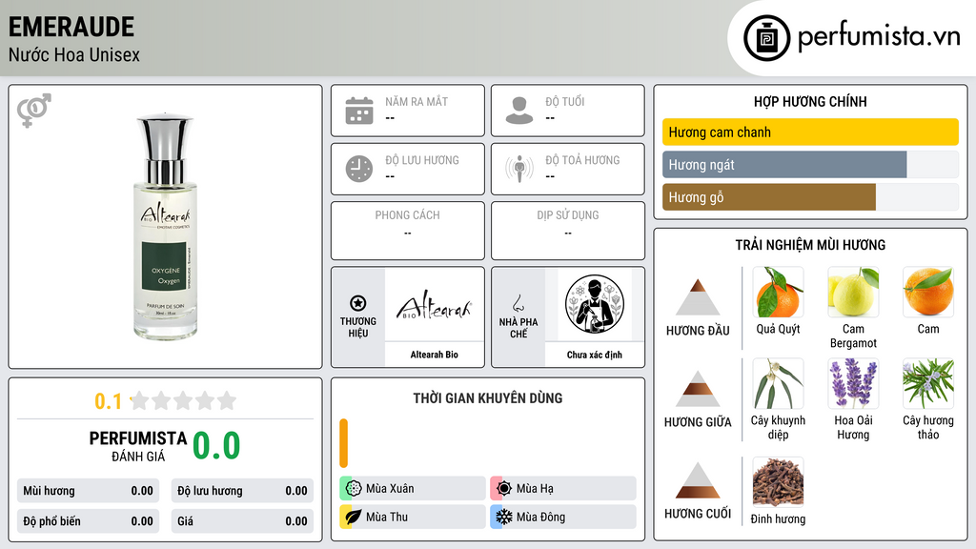Click the Hương cuối pyramid icon

698,480
